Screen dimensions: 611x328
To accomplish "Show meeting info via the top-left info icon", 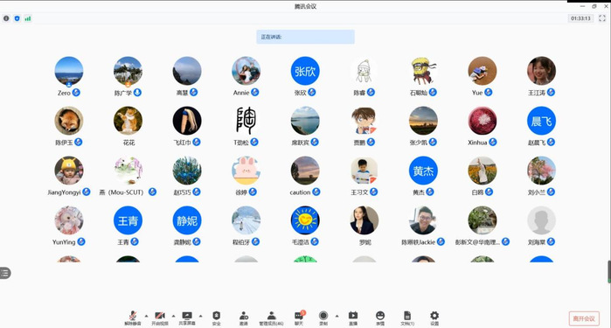I will (6, 18).
